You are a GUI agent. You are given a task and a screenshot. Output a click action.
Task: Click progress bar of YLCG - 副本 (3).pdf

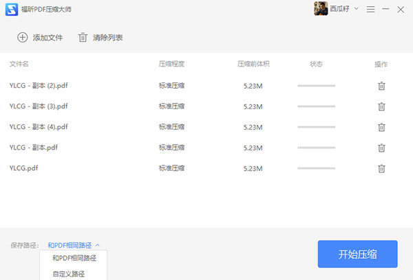pyautogui.click(x=316, y=106)
